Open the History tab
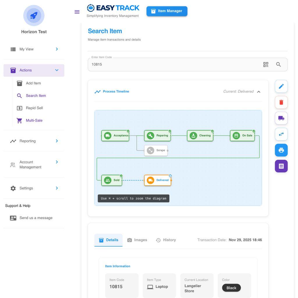Image resolution: width=298 pixels, height=298 pixels. pos(166,240)
